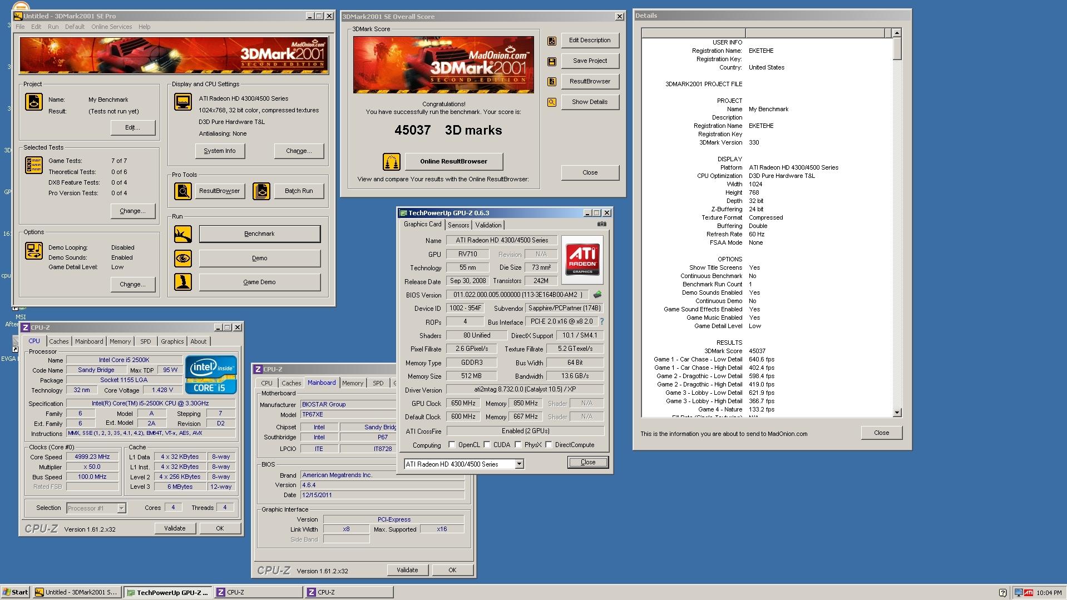This screenshot has height=600, width=1067.
Task: Open the File menu in 3DMark2001
Action: 20,27
